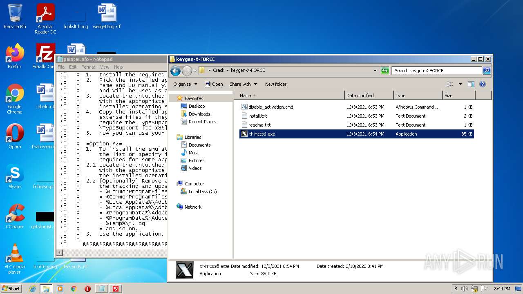Screen dimensions: 523x294
Task: Open Firefox desktop shortcut
Action: click(x=15, y=56)
